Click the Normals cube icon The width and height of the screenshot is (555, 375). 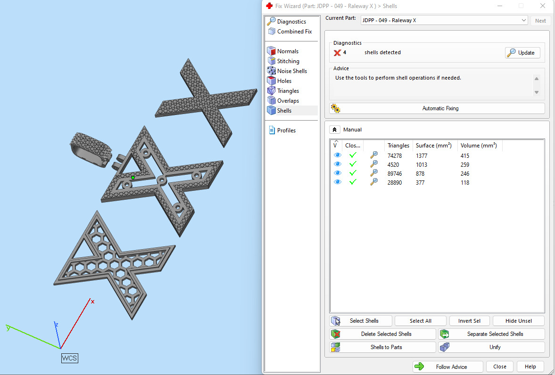point(272,51)
